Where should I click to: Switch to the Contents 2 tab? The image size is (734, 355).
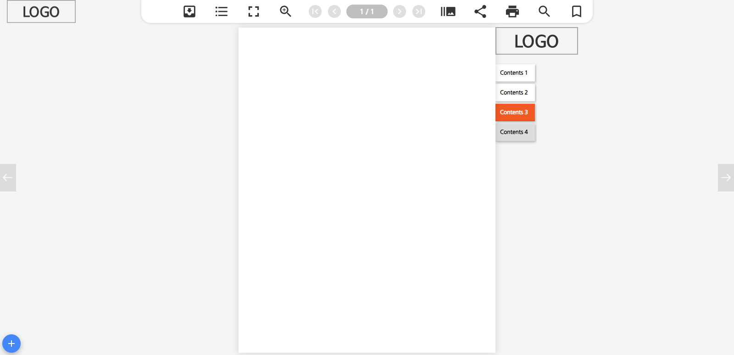515,93
